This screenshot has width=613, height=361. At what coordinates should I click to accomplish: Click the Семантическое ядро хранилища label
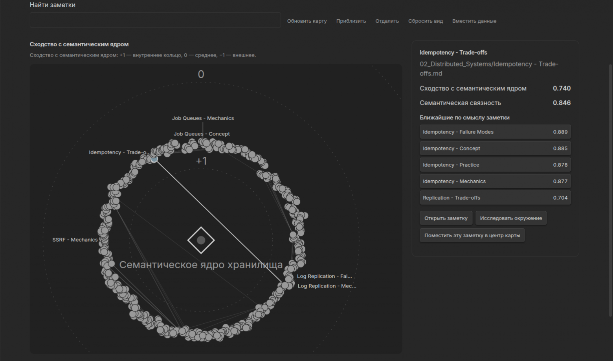[x=201, y=265]
